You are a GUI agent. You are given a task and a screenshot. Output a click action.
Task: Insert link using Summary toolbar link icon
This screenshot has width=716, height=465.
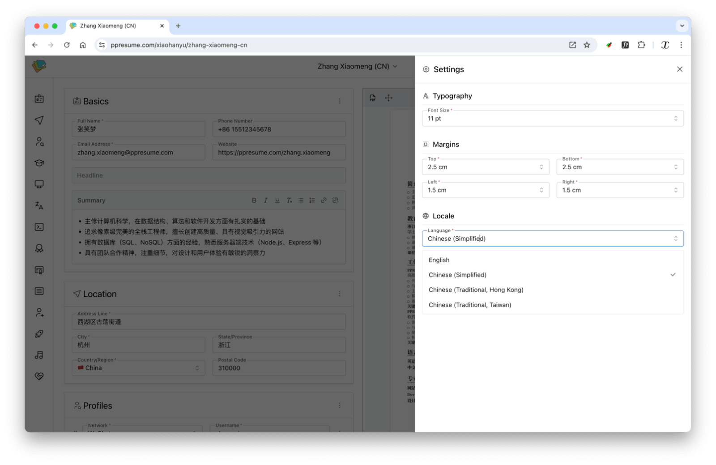click(x=324, y=201)
